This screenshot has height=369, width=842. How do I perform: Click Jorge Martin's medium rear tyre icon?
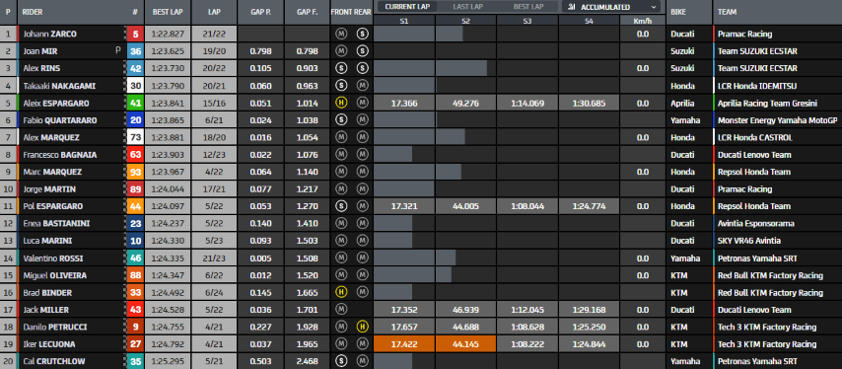point(362,188)
